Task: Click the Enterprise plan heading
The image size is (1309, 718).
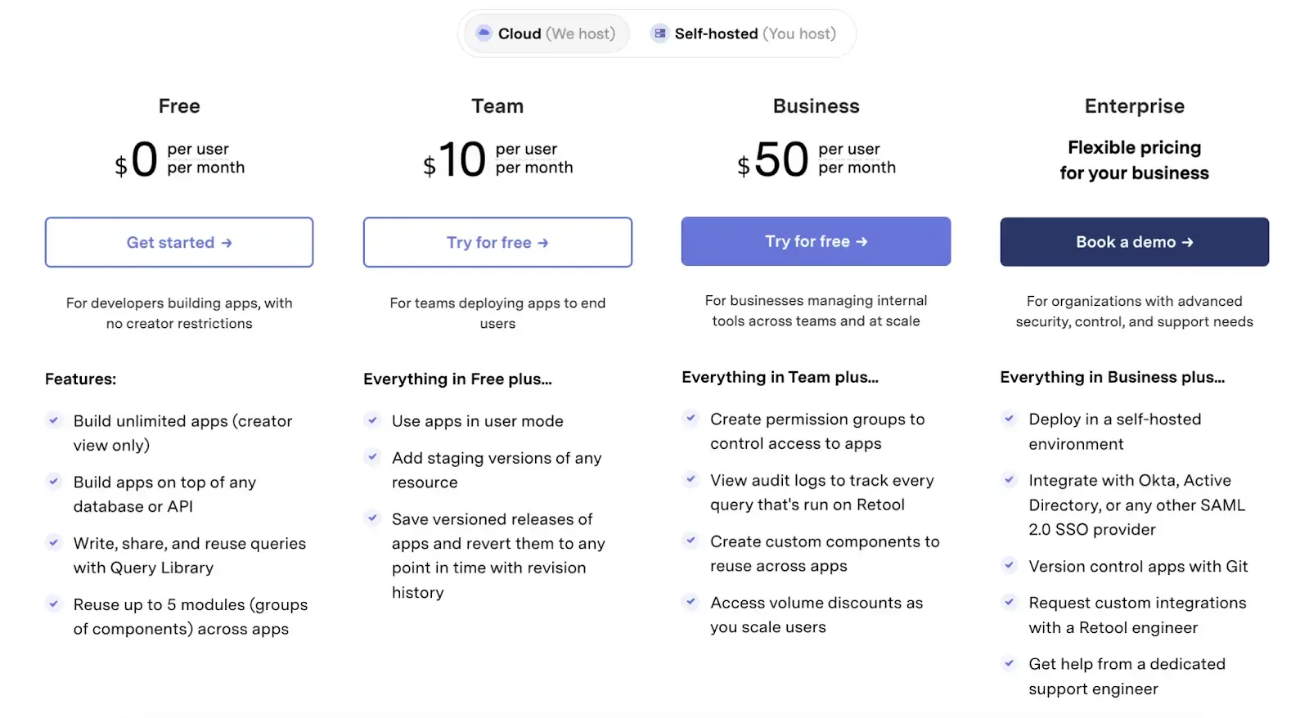Action: [1134, 106]
